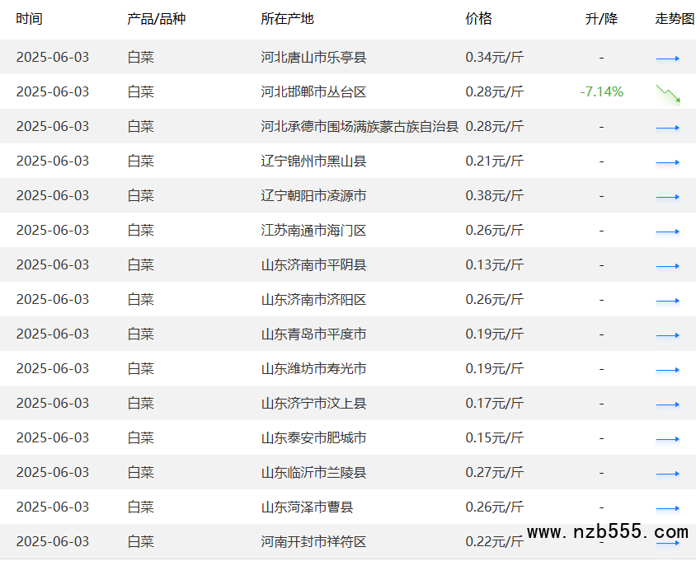Click the 山东济宁市汶上县 origin entry
This screenshot has width=696, height=561.
[x=313, y=403]
